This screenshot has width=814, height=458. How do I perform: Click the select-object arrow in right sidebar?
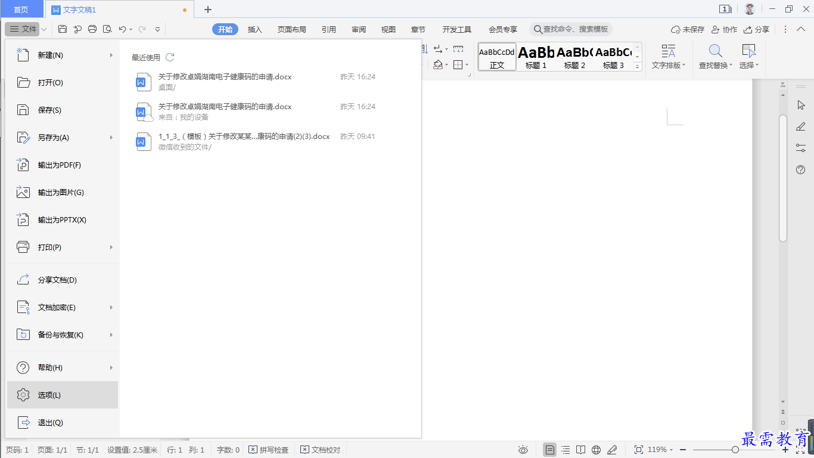(x=801, y=105)
